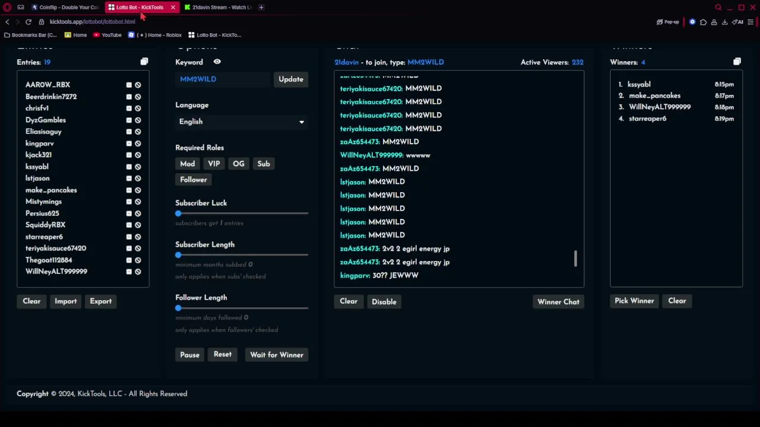Click the Pop-up button in address bar
Image resolution: width=760 pixels, height=427 pixels.
tap(668, 22)
